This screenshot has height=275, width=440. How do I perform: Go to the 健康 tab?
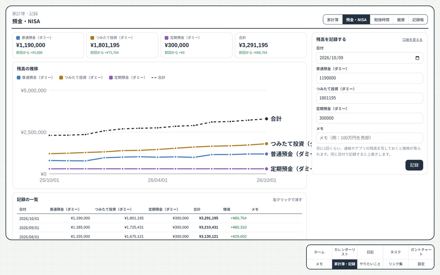coord(401,20)
